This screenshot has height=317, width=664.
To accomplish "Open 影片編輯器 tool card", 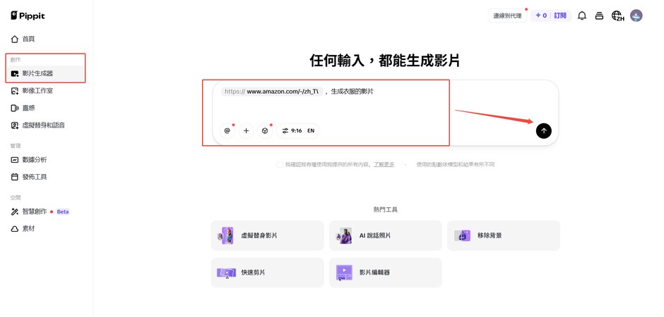I will [x=386, y=273].
